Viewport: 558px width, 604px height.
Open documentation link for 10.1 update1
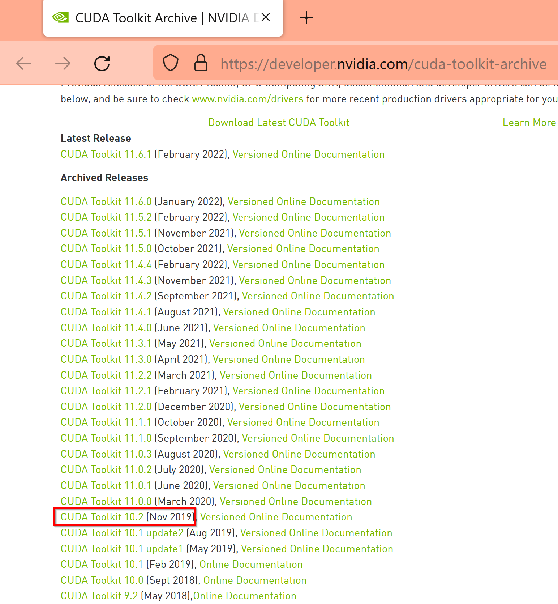[317, 549]
